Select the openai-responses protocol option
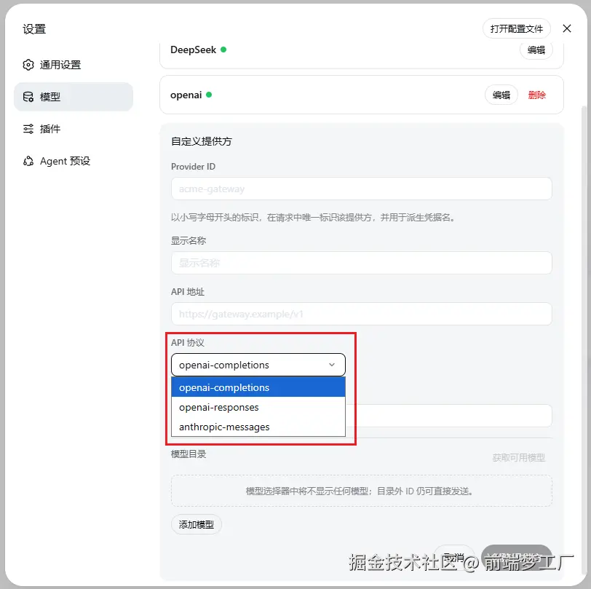 click(x=258, y=407)
